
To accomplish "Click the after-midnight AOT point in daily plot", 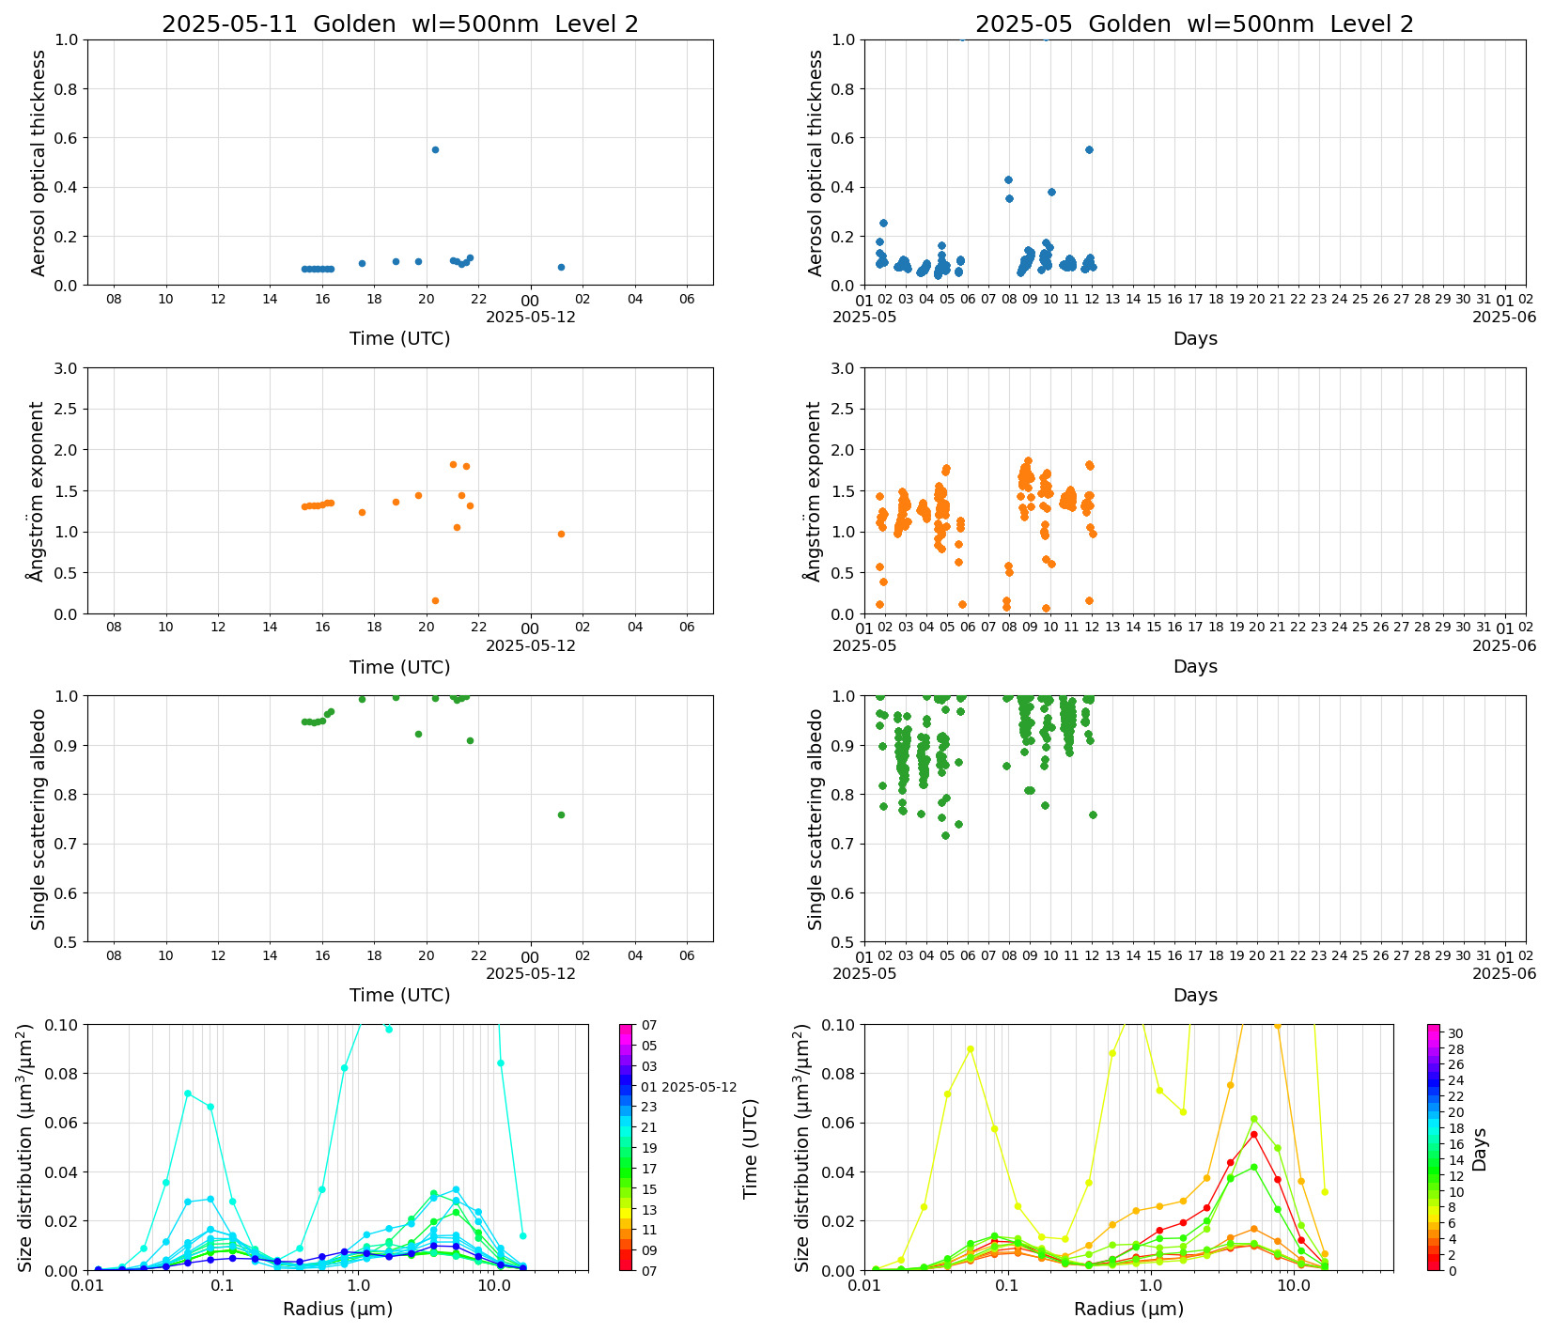I will tap(561, 267).
